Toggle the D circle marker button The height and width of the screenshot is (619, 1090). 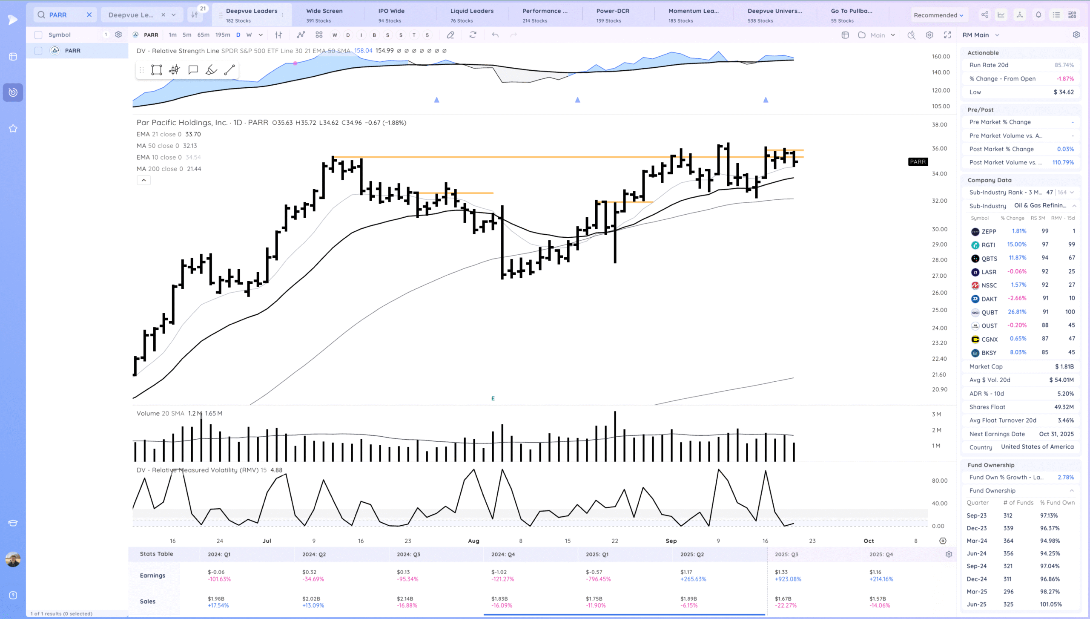coord(348,35)
